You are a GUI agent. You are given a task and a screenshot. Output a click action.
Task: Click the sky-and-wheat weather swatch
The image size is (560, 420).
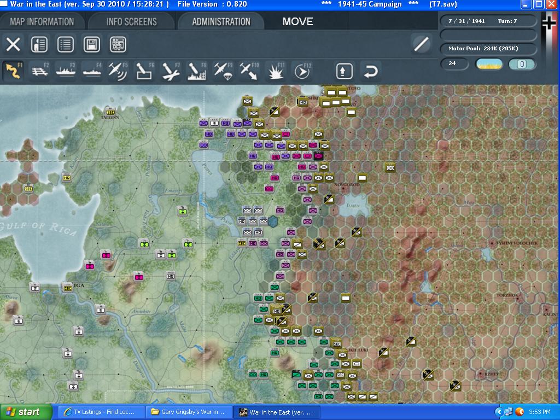[489, 64]
